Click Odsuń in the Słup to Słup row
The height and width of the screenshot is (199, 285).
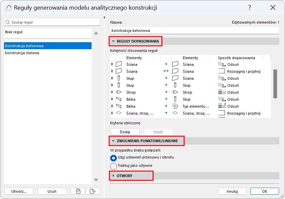[x=233, y=85]
